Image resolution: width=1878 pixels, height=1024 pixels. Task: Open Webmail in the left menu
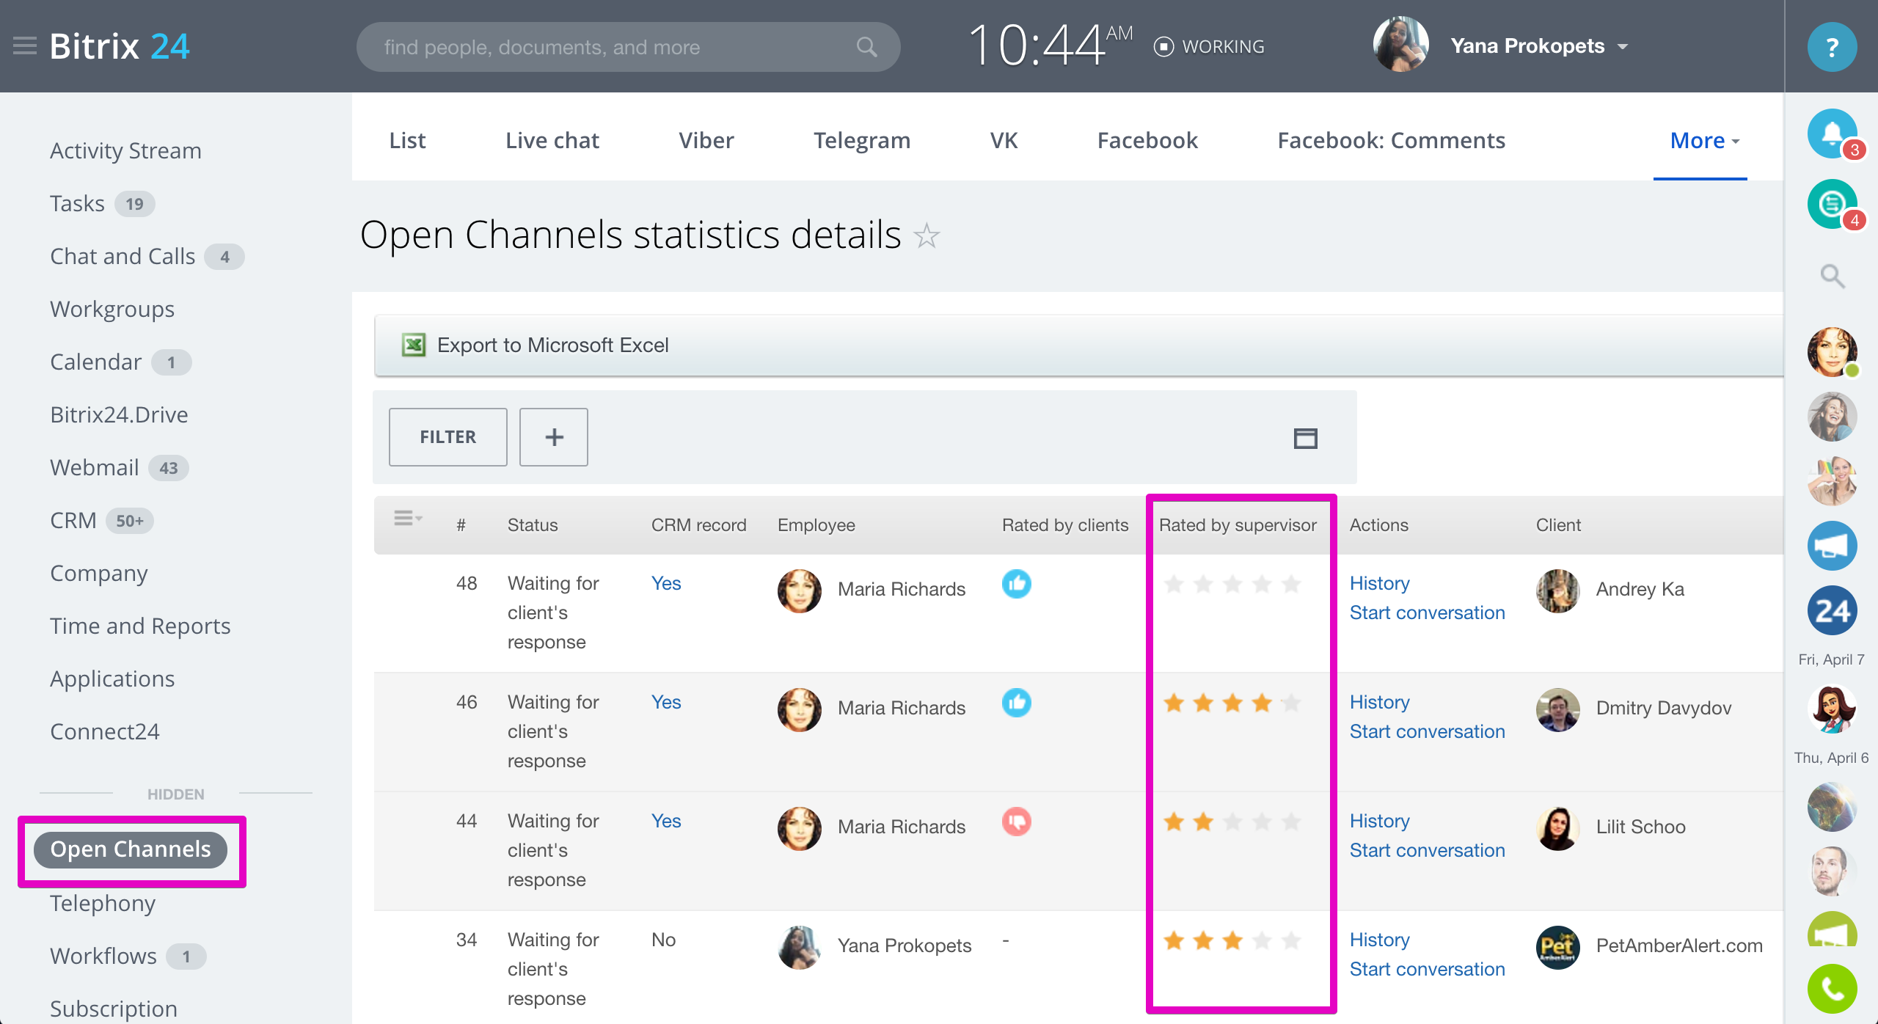click(x=94, y=467)
